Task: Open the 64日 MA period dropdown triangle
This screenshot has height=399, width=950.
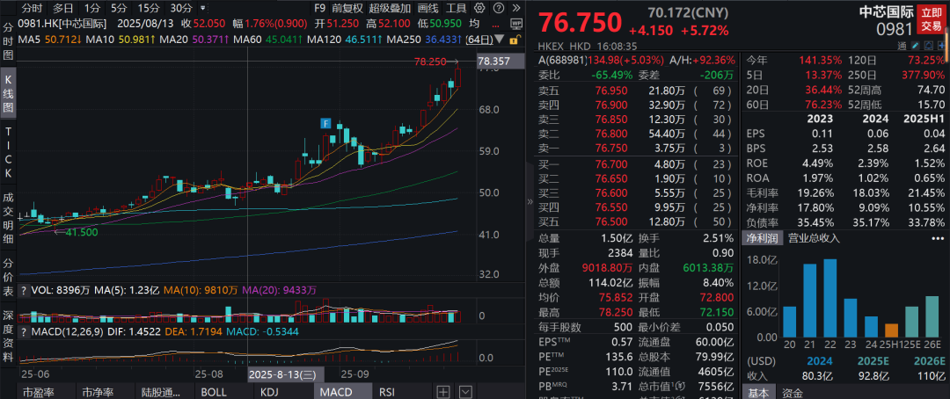Action: [500, 40]
